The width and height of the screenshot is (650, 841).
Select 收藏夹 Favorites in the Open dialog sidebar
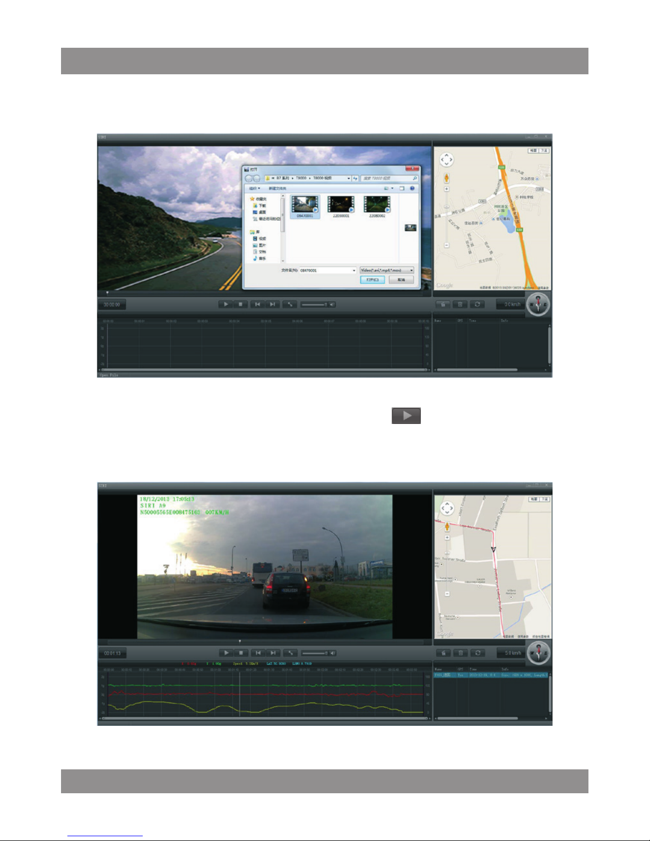pos(258,199)
